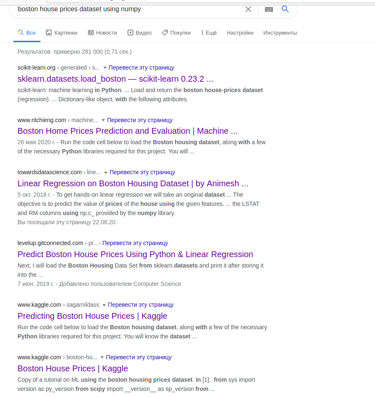Open Predicting Boston House Prices | Kaggle result
The image size is (375, 398).
92,316
